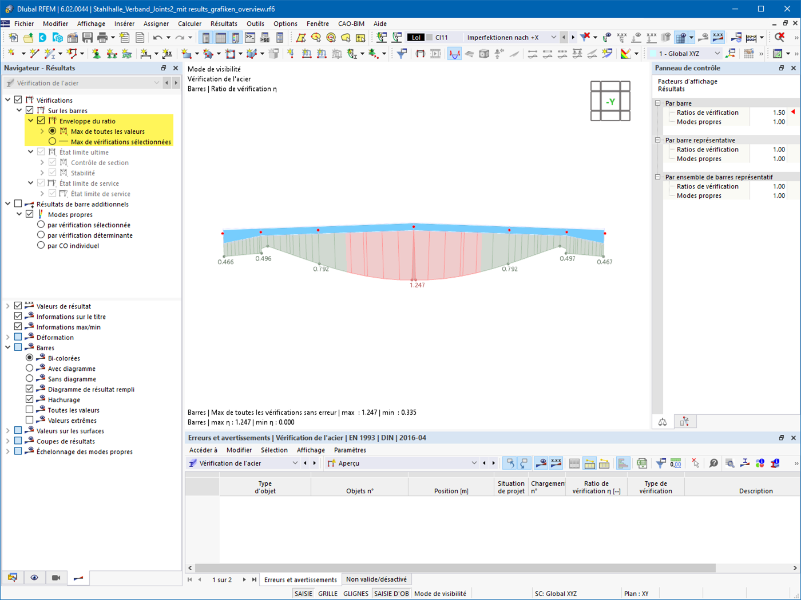The width and height of the screenshot is (801, 600).
Task: Enable Résultats de barre additionnels checkbox
Action: 18,204
